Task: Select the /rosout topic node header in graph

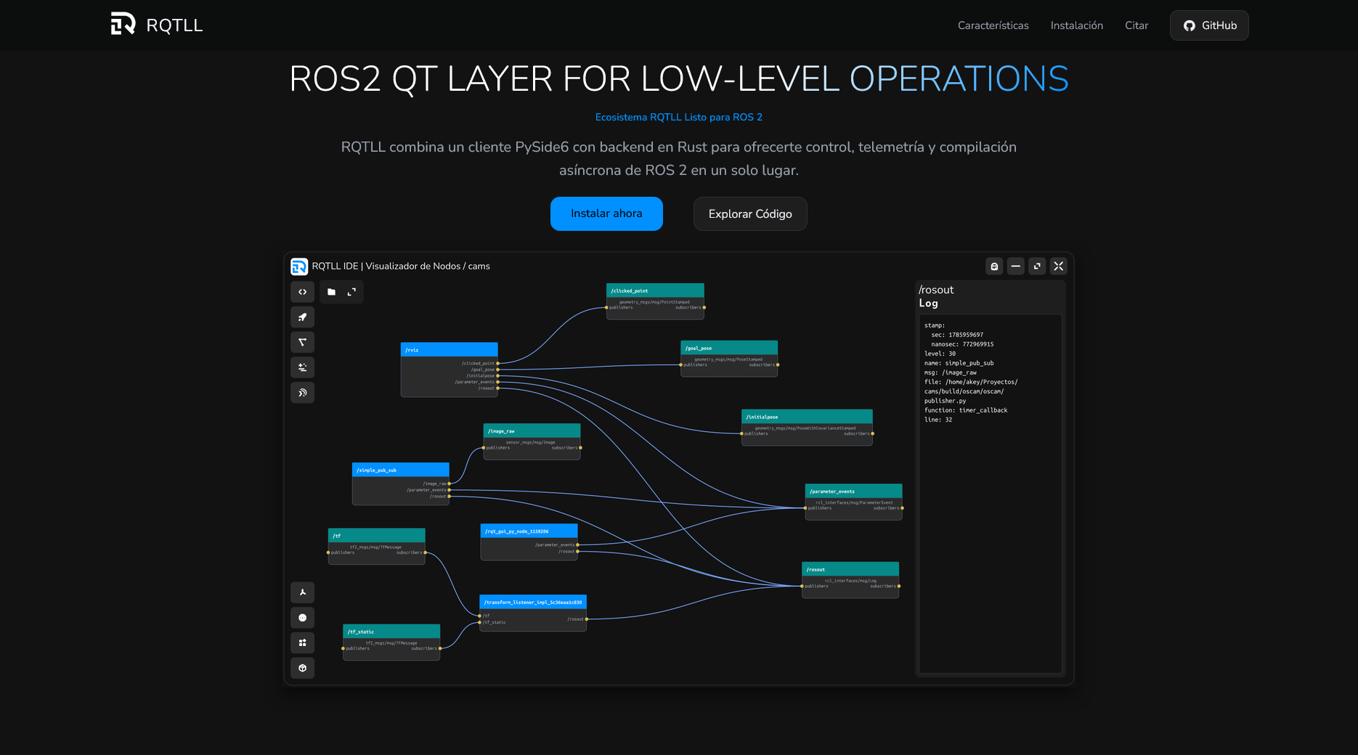Action: coord(850,569)
